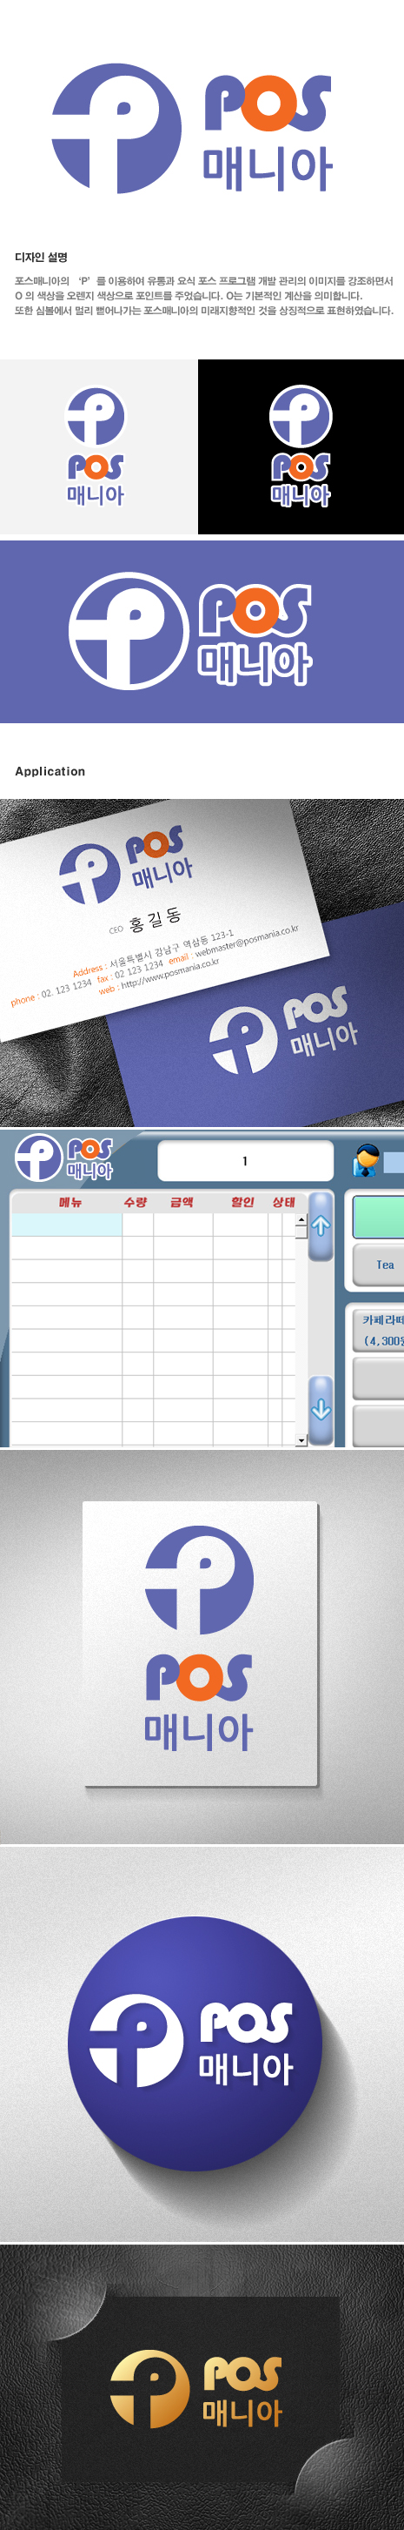Click the logo variant on the light gray background
This screenshot has height=2530, width=404.
coord(95,446)
